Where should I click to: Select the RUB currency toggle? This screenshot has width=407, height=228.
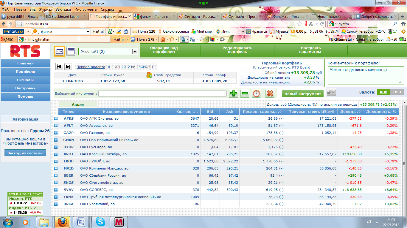click(x=383, y=92)
